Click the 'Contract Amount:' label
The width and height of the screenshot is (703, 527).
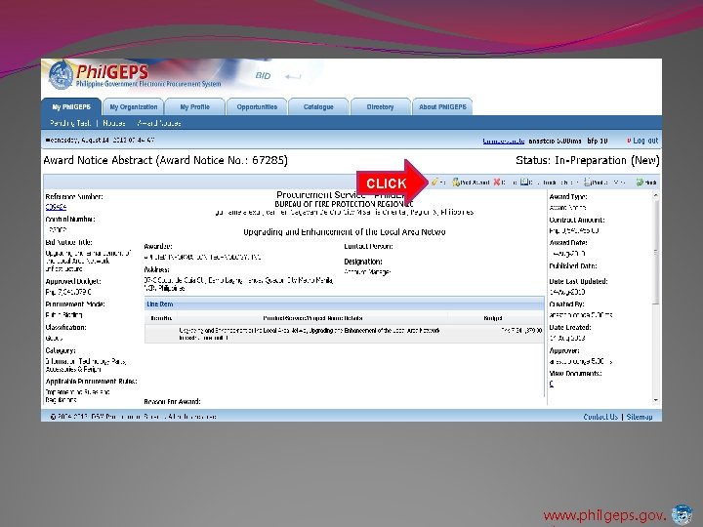point(577,220)
